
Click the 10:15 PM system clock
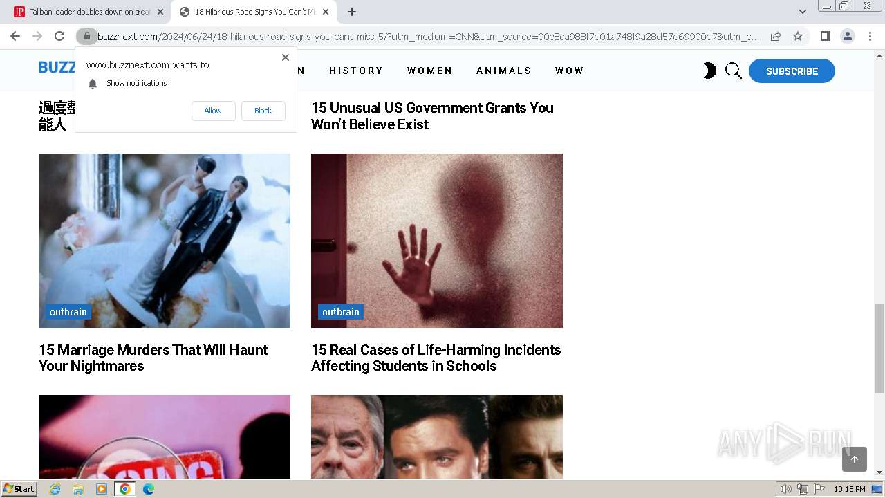click(850, 489)
